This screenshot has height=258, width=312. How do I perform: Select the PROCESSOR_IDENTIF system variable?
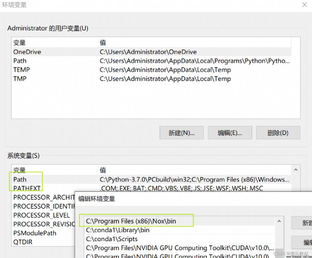click(x=44, y=206)
